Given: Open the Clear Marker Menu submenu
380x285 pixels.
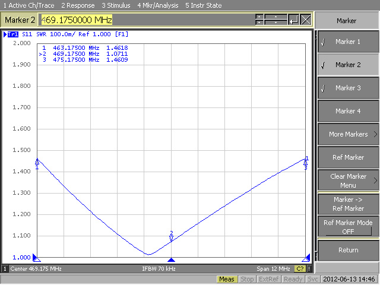Looking at the screenshot, I should pos(347,180).
